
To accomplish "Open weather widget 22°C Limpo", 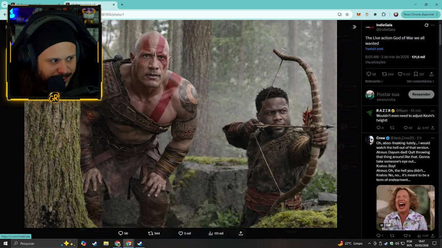I will [x=350, y=244].
